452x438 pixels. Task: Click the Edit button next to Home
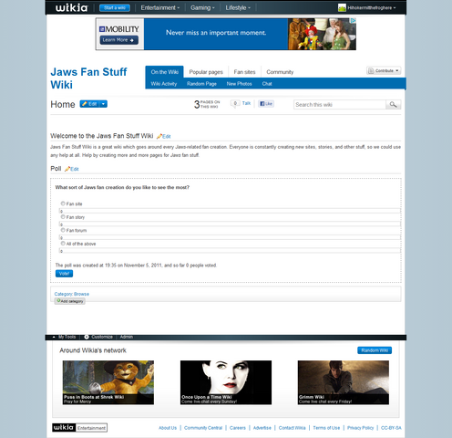[x=89, y=104]
